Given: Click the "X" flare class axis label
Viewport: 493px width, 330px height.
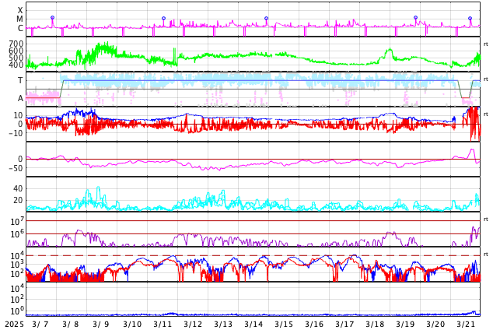Looking at the screenshot, I should [20, 10].
